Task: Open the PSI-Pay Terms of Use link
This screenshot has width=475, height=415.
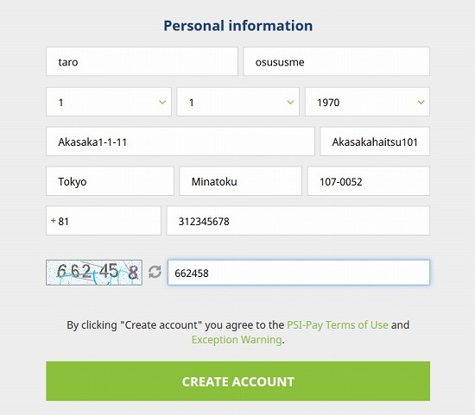Action: coord(338,324)
